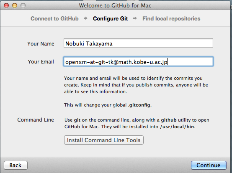Click the /usr/local/bin path text
This screenshot has height=173, width=232.
tap(177, 127)
